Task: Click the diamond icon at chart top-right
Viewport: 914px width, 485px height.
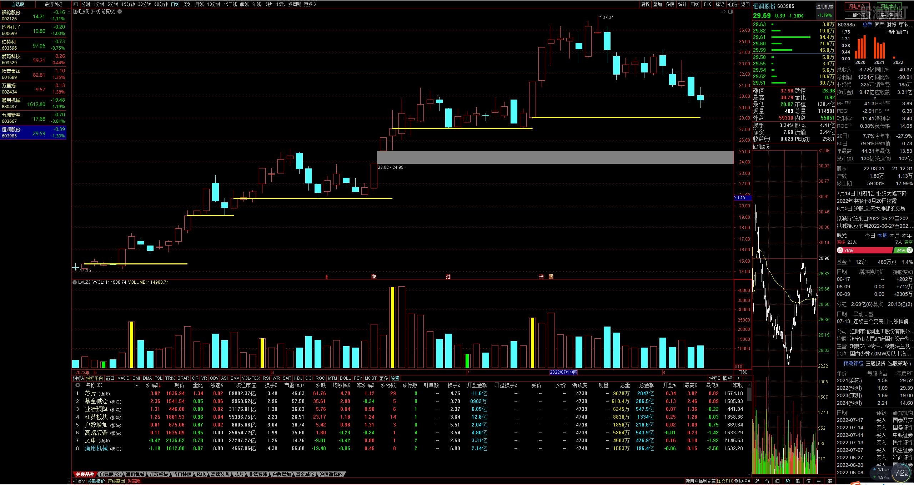Action: coord(724,12)
